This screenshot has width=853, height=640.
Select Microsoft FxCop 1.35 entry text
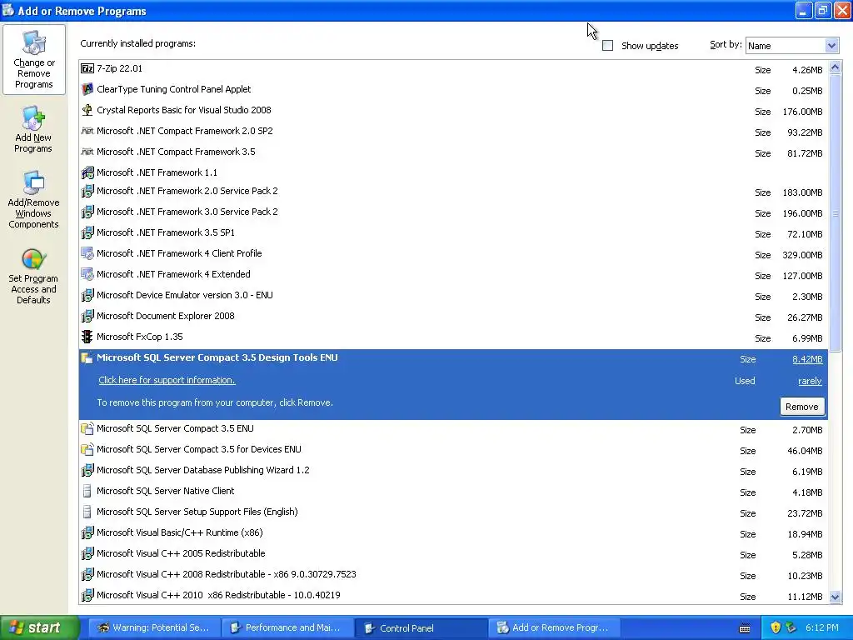(139, 337)
